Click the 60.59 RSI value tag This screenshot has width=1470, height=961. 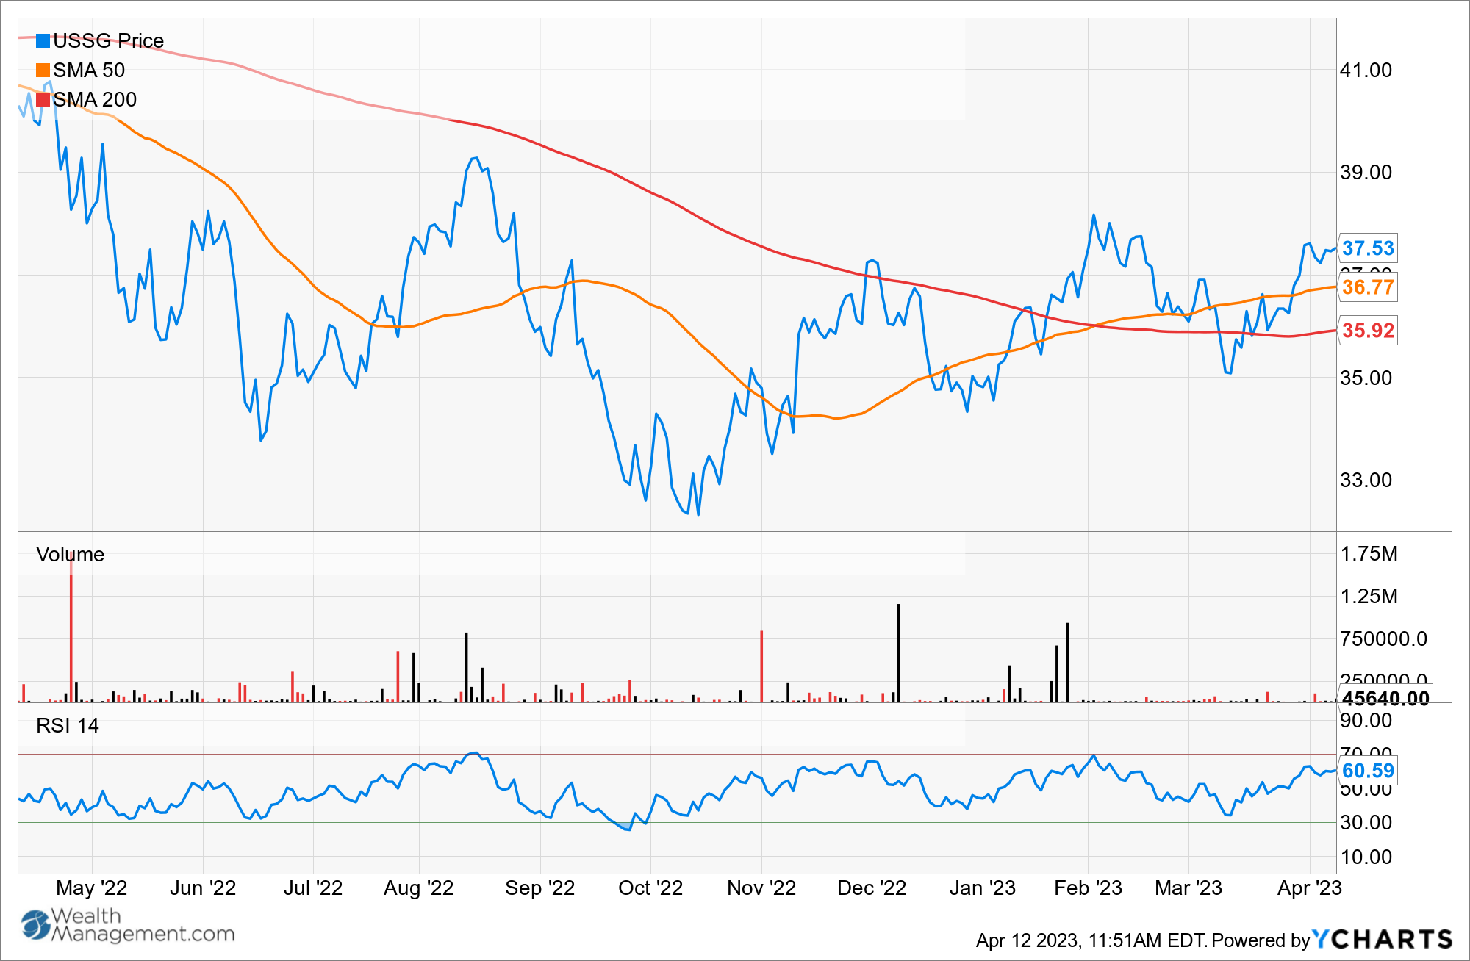click(x=1367, y=771)
